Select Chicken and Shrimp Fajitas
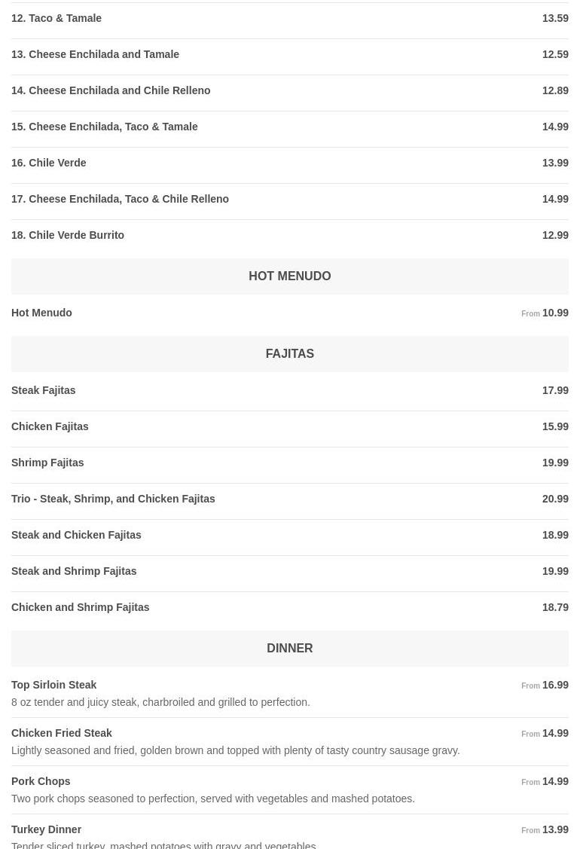580x849 pixels. point(80,607)
